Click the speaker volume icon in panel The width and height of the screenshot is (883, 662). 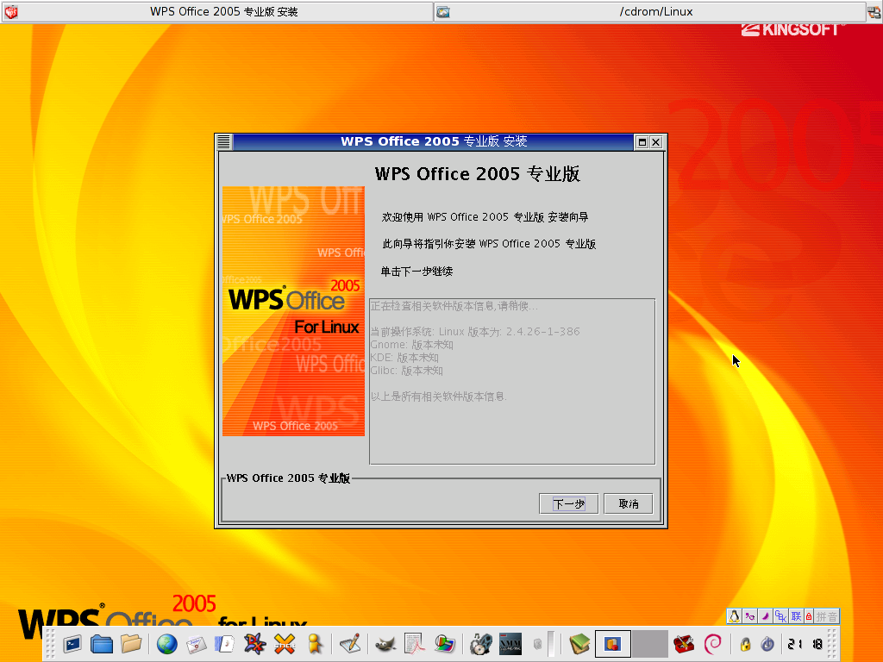click(x=538, y=643)
